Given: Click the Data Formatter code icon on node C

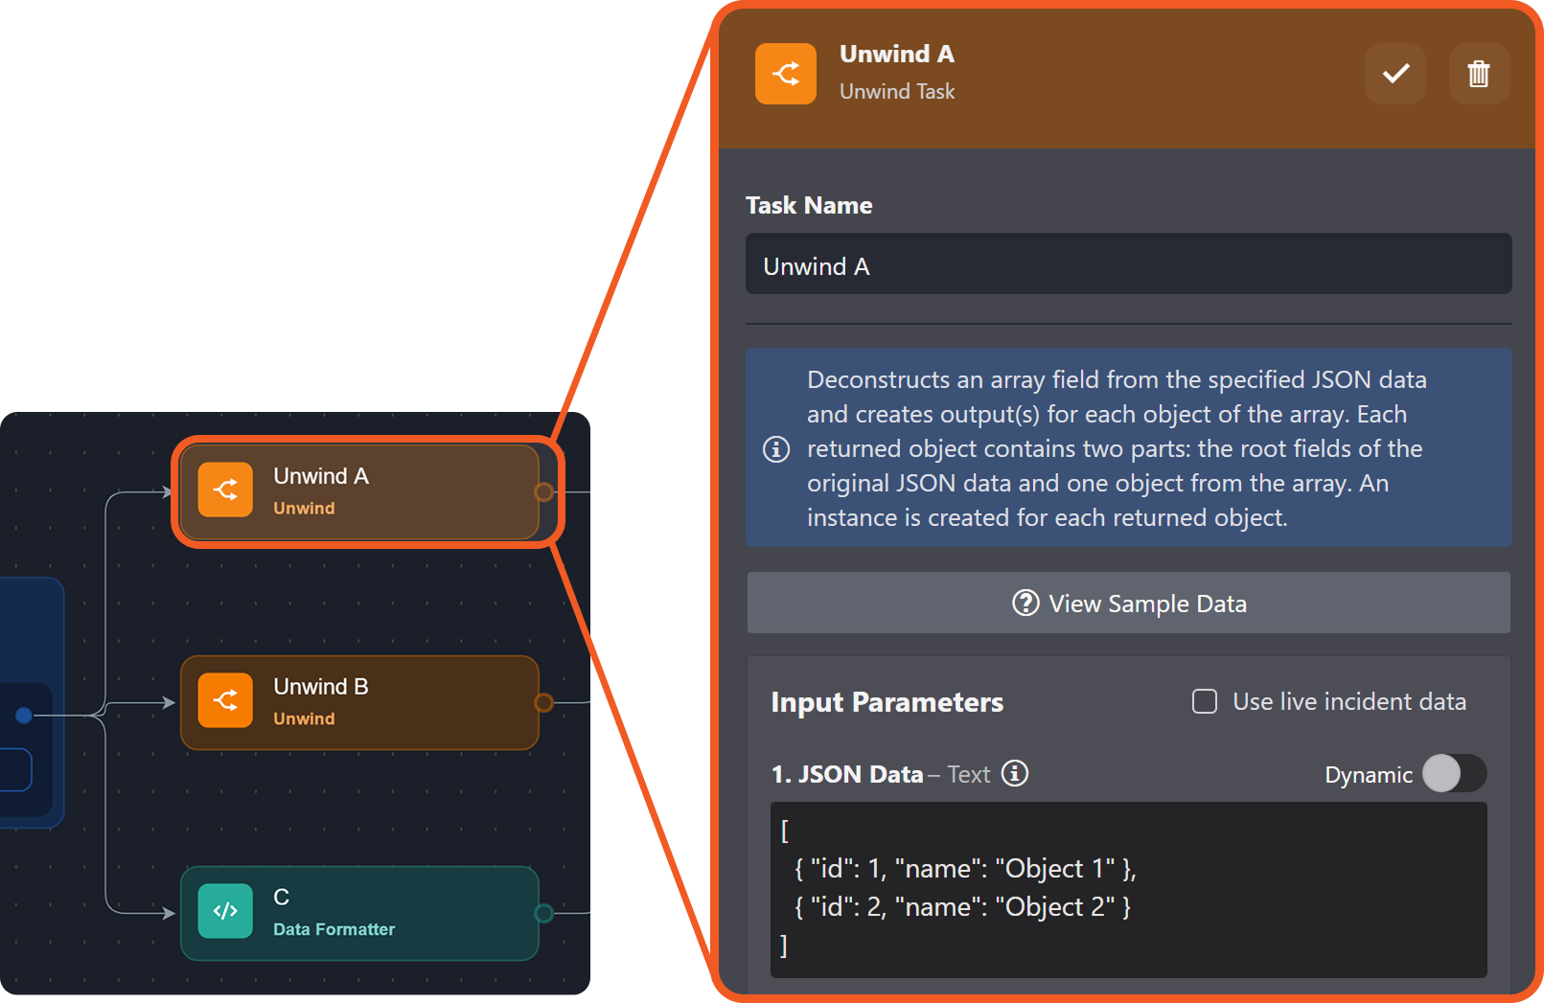Looking at the screenshot, I should (x=225, y=911).
